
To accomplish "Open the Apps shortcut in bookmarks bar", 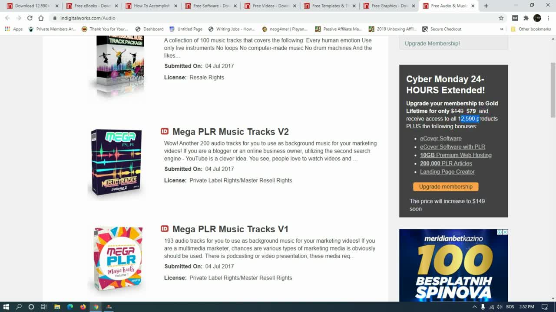I will (x=13, y=29).
